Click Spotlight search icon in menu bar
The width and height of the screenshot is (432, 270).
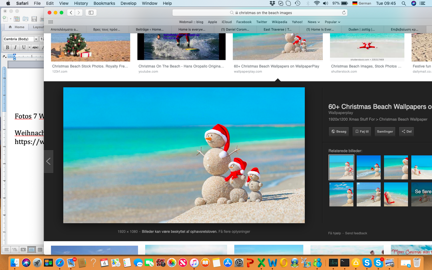click(x=404, y=3)
